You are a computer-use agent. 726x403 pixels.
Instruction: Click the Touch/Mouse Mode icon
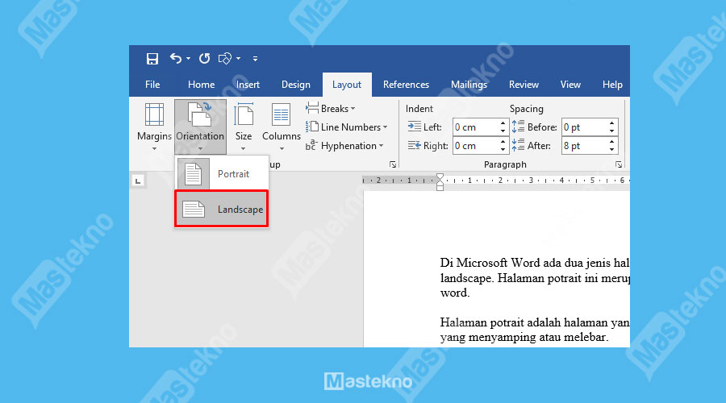click(x=224, y=59)
